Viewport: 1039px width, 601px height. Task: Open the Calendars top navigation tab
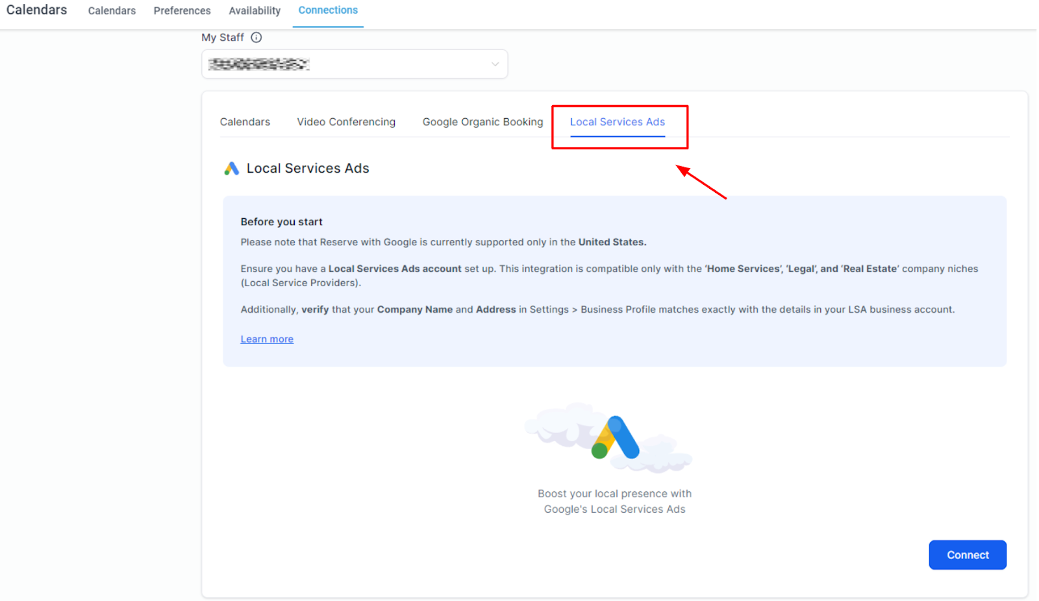tap(112, 11)
